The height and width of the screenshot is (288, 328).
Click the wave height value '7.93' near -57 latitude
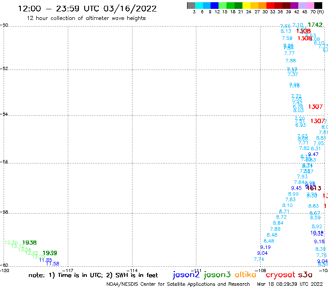point(302,177)
